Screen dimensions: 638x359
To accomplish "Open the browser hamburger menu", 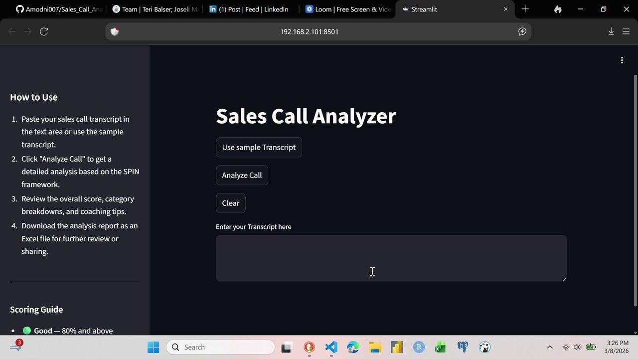I will tap(626, 31).
